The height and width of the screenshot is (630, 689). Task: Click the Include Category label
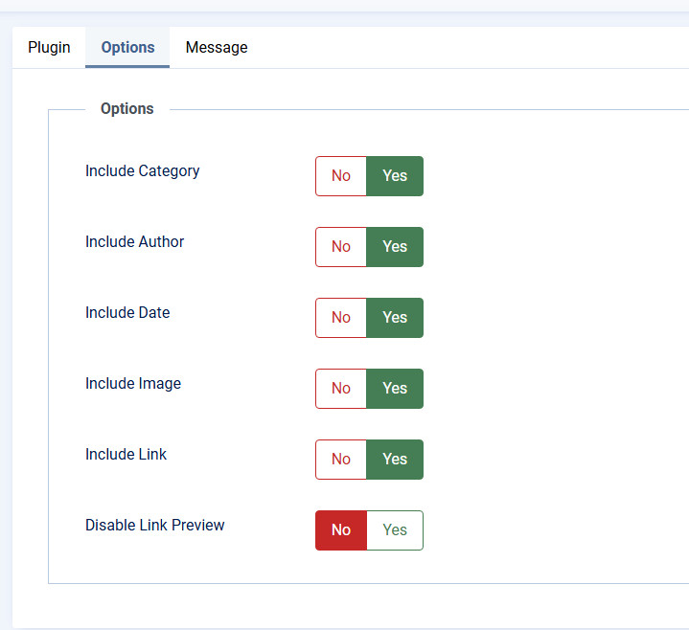pyautogui.click(x=143, y=171)
